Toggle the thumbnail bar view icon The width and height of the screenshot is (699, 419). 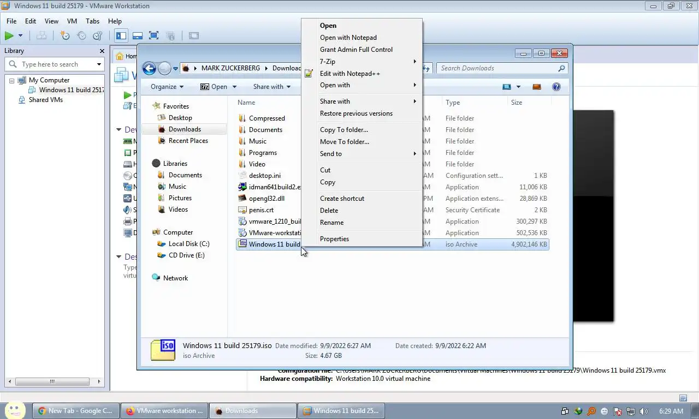138,36
